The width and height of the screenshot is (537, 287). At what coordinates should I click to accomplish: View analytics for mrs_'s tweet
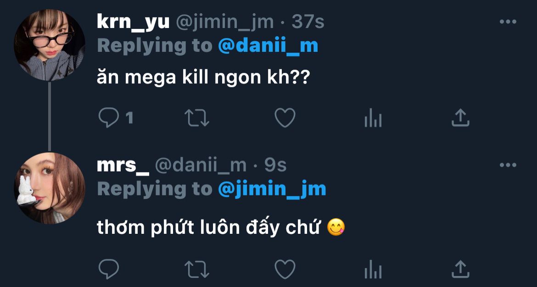point(373,269)
